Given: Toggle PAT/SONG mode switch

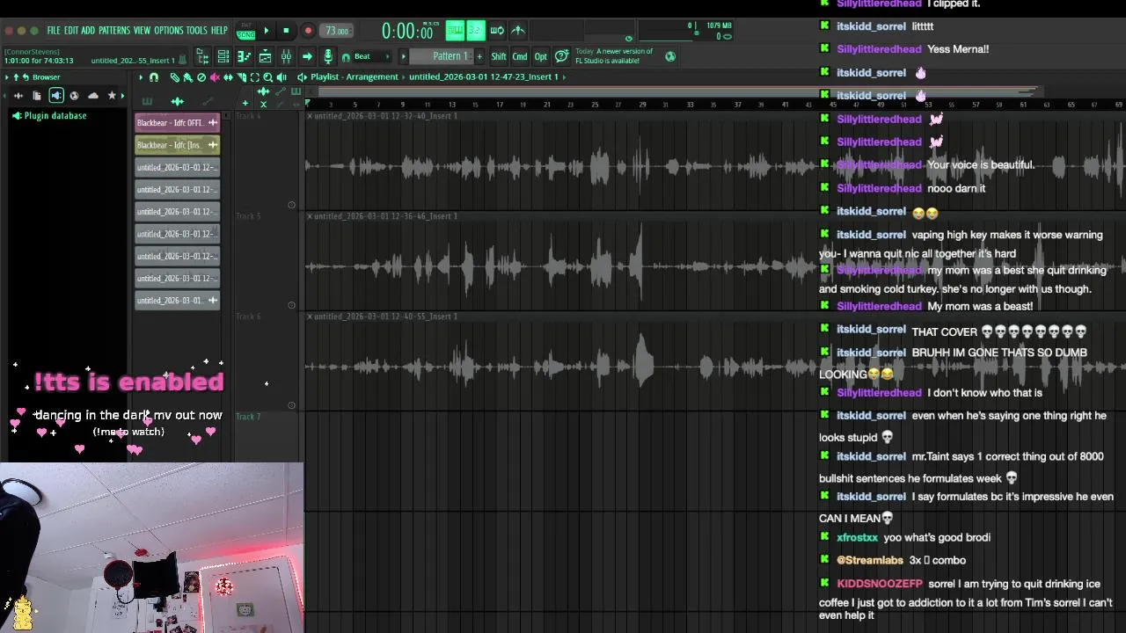Looking at the screenshot, I should pyautogui.click(x=245, y=30).
